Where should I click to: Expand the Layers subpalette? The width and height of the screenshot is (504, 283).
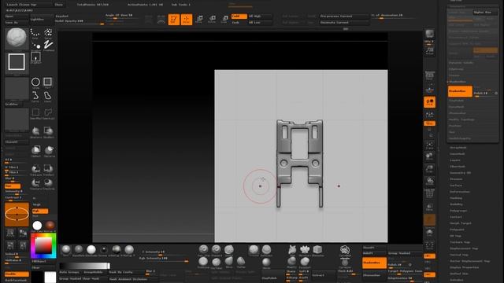[455, 160]
